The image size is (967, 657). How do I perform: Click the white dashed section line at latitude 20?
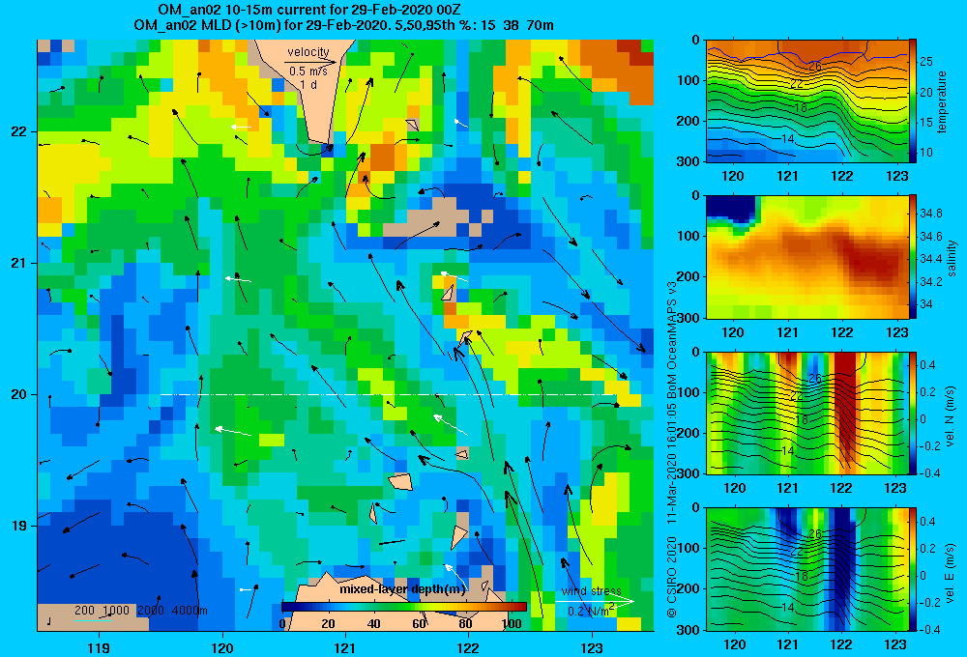(389, 394)
